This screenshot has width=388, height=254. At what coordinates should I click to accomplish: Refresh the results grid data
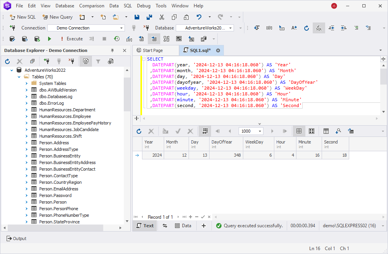(139, 131)
